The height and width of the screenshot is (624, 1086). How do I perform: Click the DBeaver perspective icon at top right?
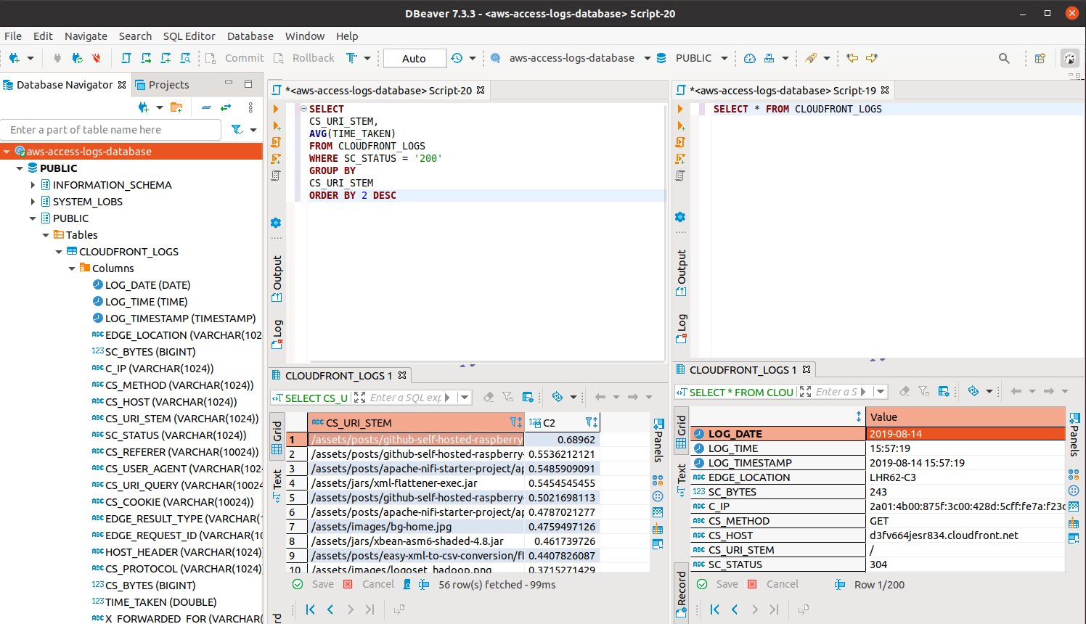pos(1070,58)
